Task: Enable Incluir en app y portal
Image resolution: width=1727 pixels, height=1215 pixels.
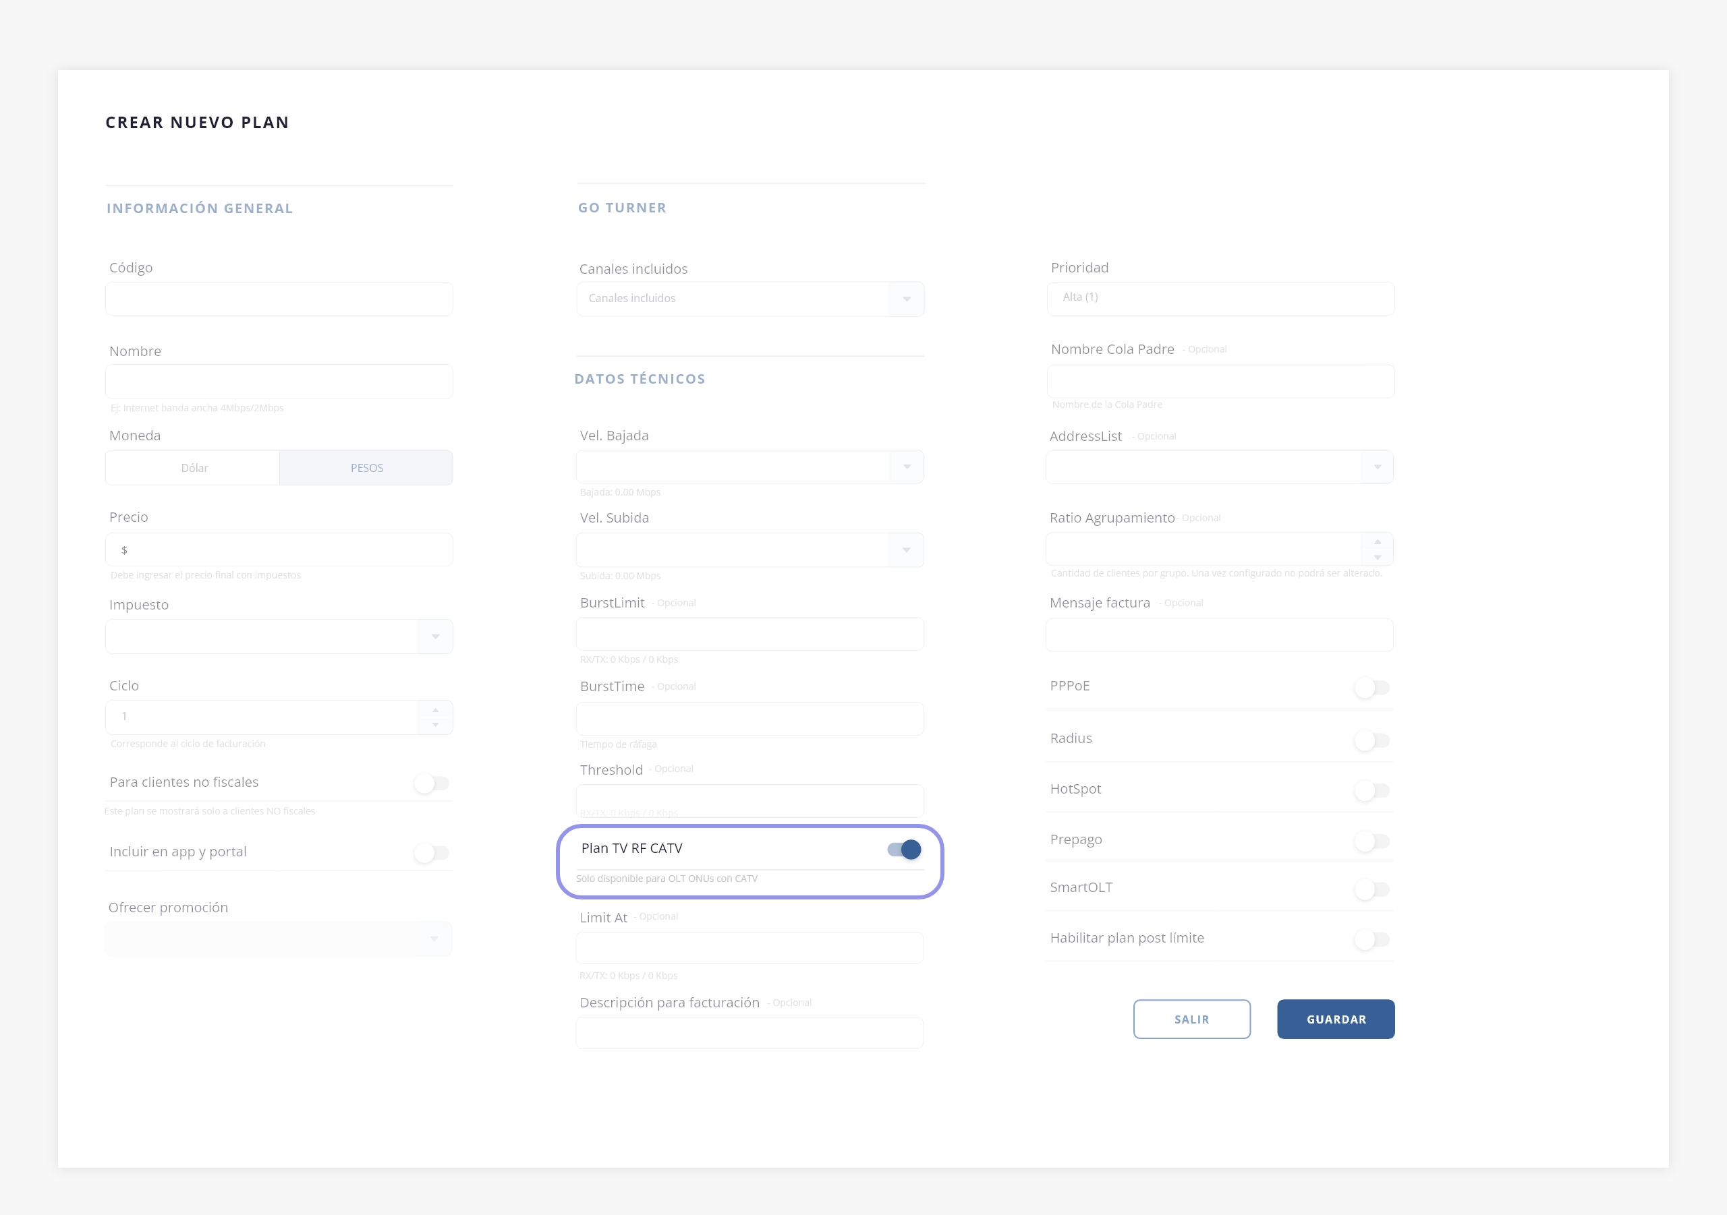Action: click(431, 853)
